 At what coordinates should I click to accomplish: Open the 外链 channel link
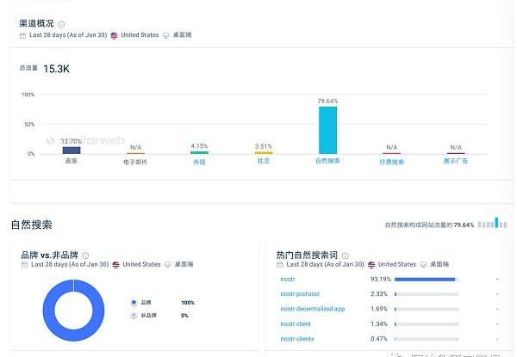pyautogui.click(x=199, y=162)
